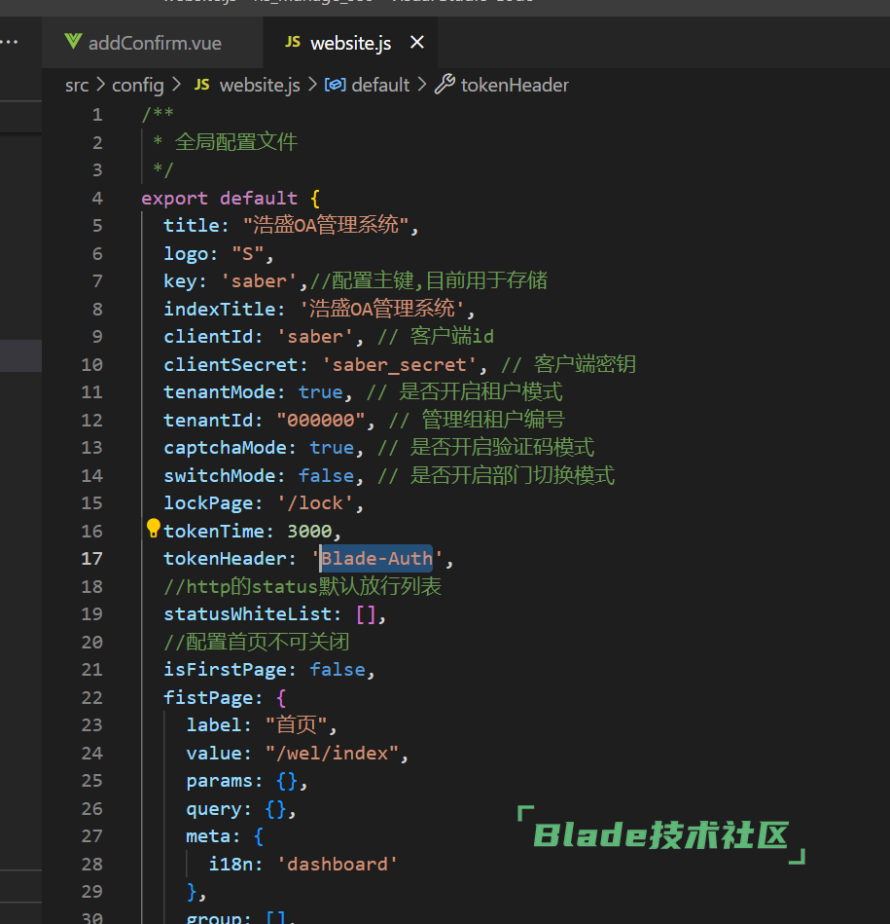
Task: Click the true value of tenantMode
Action: click(x=321, y=392)
